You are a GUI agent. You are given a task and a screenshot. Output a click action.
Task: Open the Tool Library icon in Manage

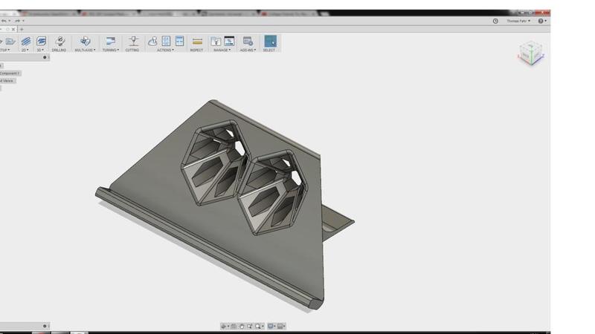click(216, 42)
